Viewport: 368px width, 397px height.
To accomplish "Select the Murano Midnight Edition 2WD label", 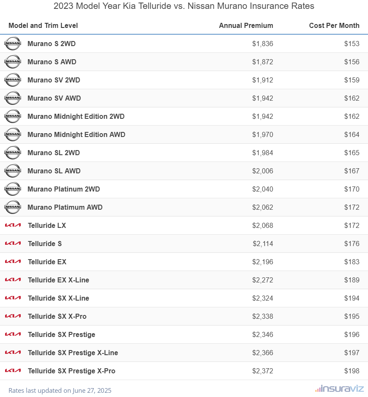I will pos(76,116).
